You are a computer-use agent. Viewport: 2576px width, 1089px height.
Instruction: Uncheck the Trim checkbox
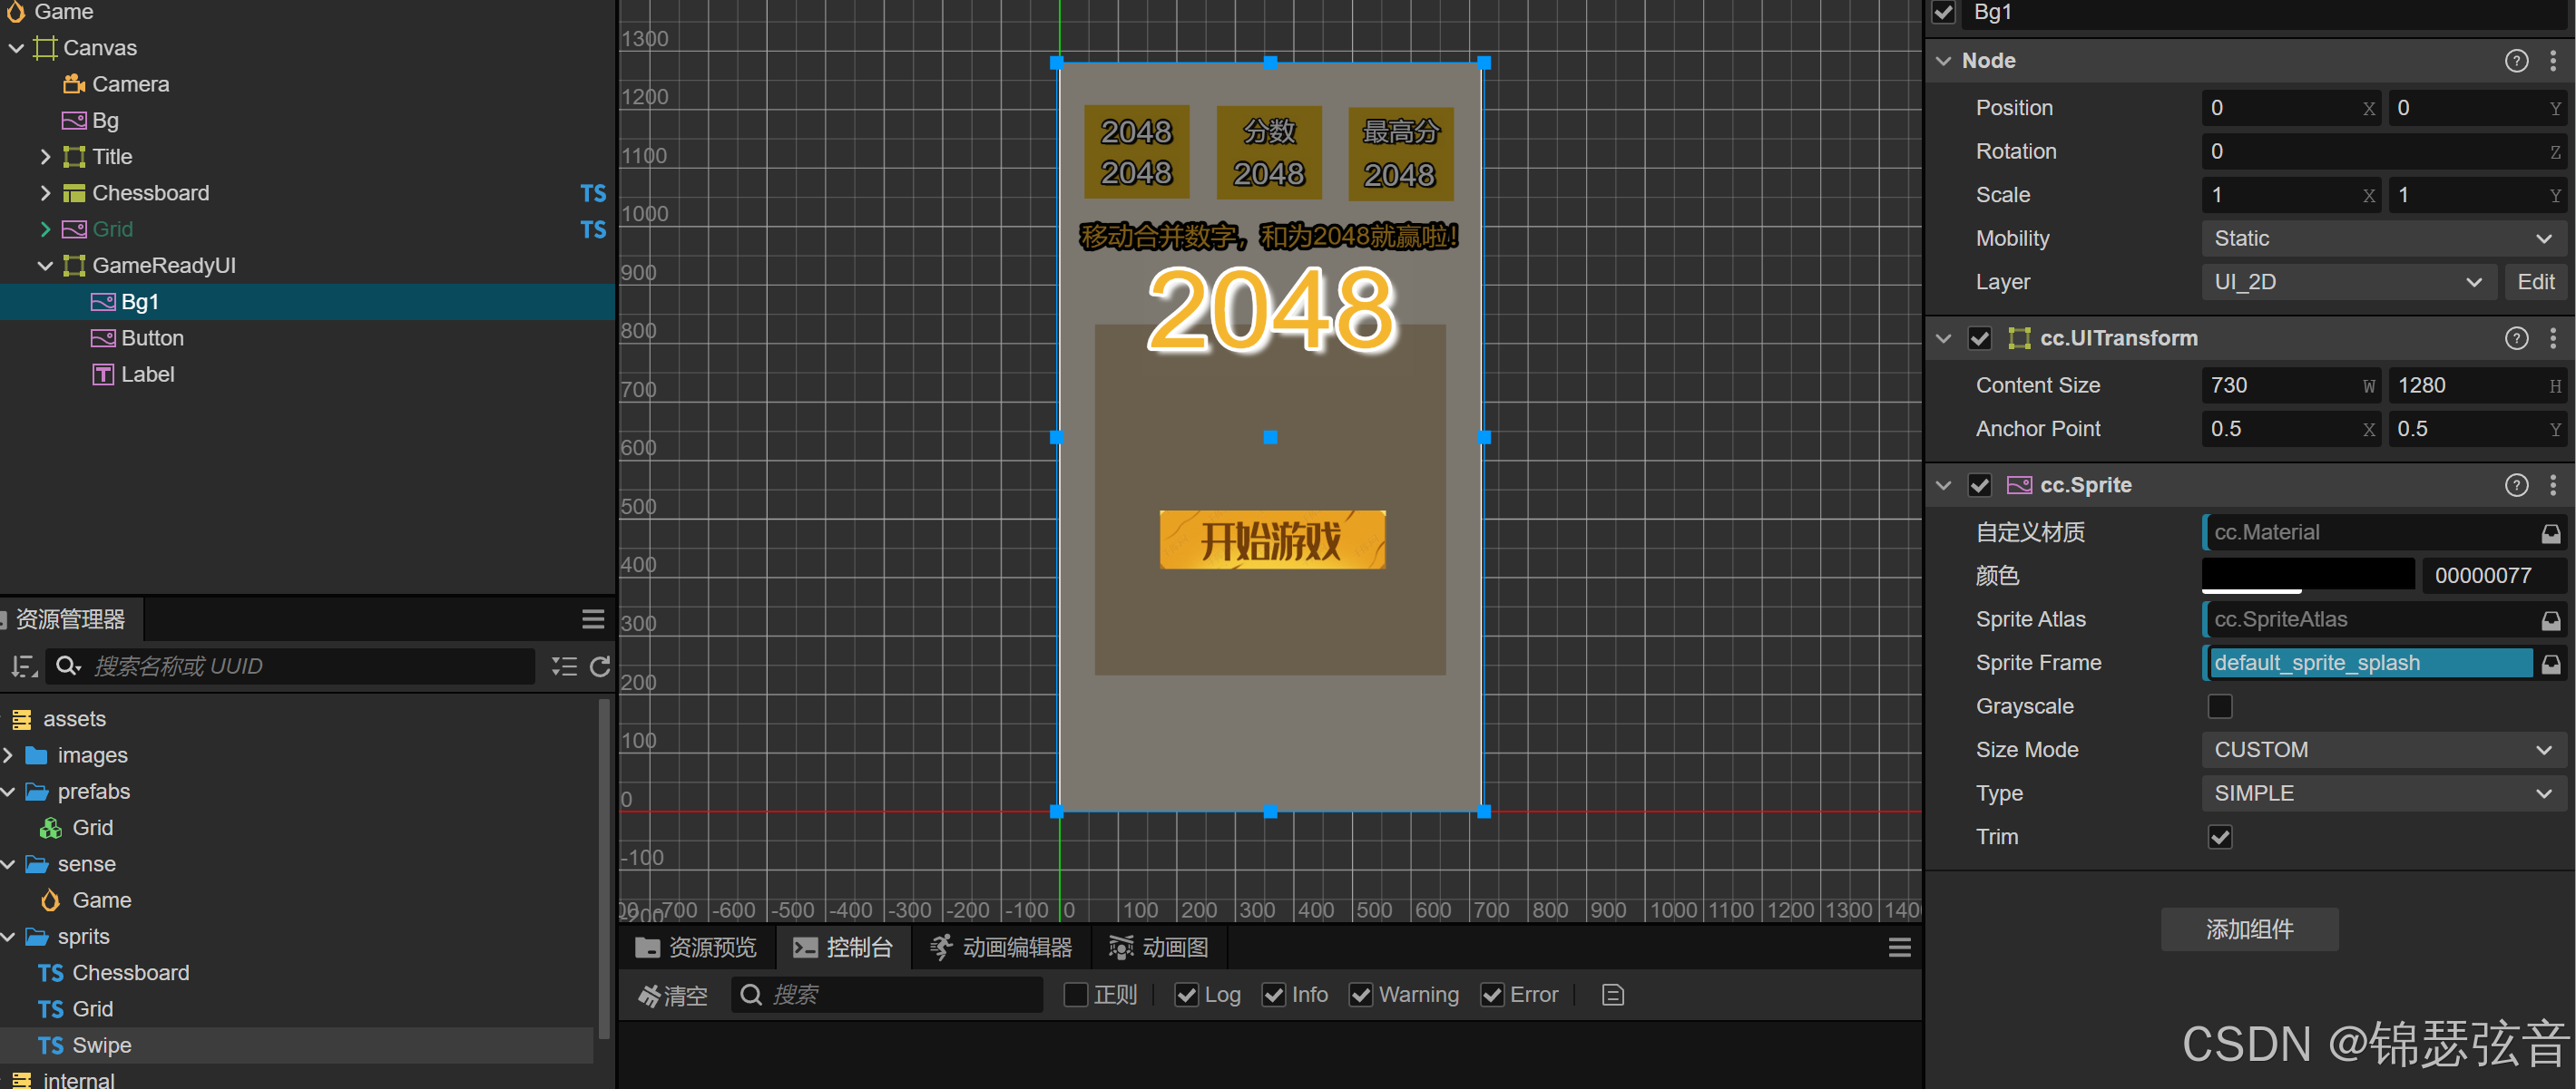coord(2219,837)
